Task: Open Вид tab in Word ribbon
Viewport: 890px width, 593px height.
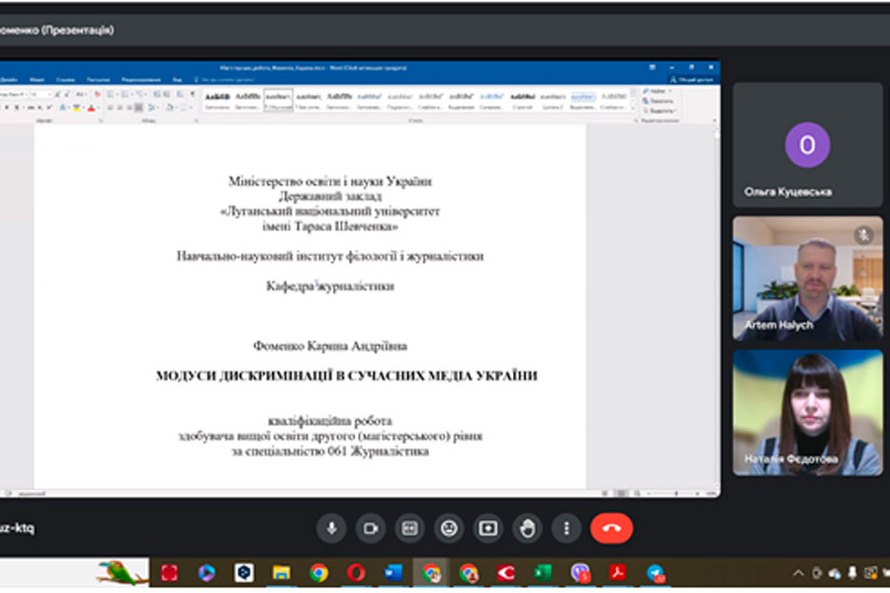Action: 177,80
